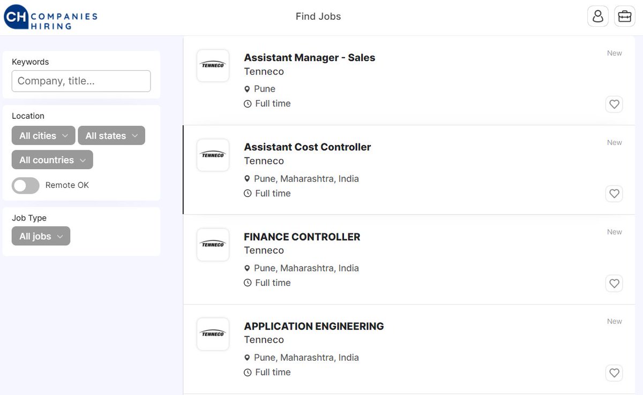Favorite the APPLICATION ENGINEERING job
The width and height of the screenshot is (643, 395).
(614, 373)
